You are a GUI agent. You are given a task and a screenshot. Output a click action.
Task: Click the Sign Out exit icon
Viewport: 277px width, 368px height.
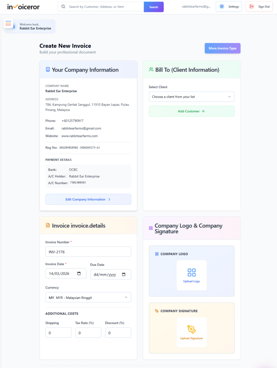click(252, 6)
